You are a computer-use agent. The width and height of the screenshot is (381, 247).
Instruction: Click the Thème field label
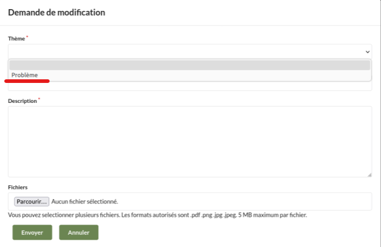coord(16,39)
